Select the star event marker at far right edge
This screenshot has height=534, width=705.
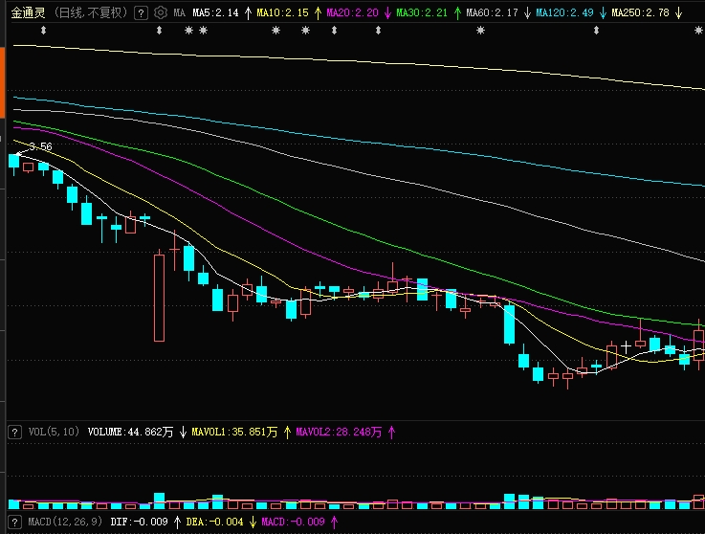tap(698, 30)
